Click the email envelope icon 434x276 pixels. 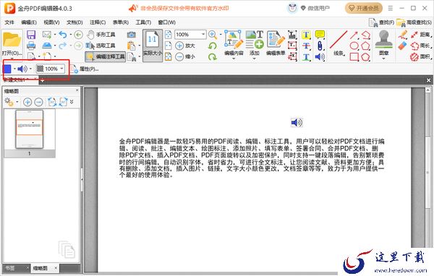click(x=47, y=35)
